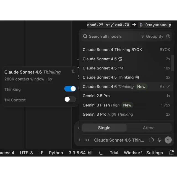
Task: Click the gift icon beside Claude Sonnet 4.5
Action: point(120,59)
